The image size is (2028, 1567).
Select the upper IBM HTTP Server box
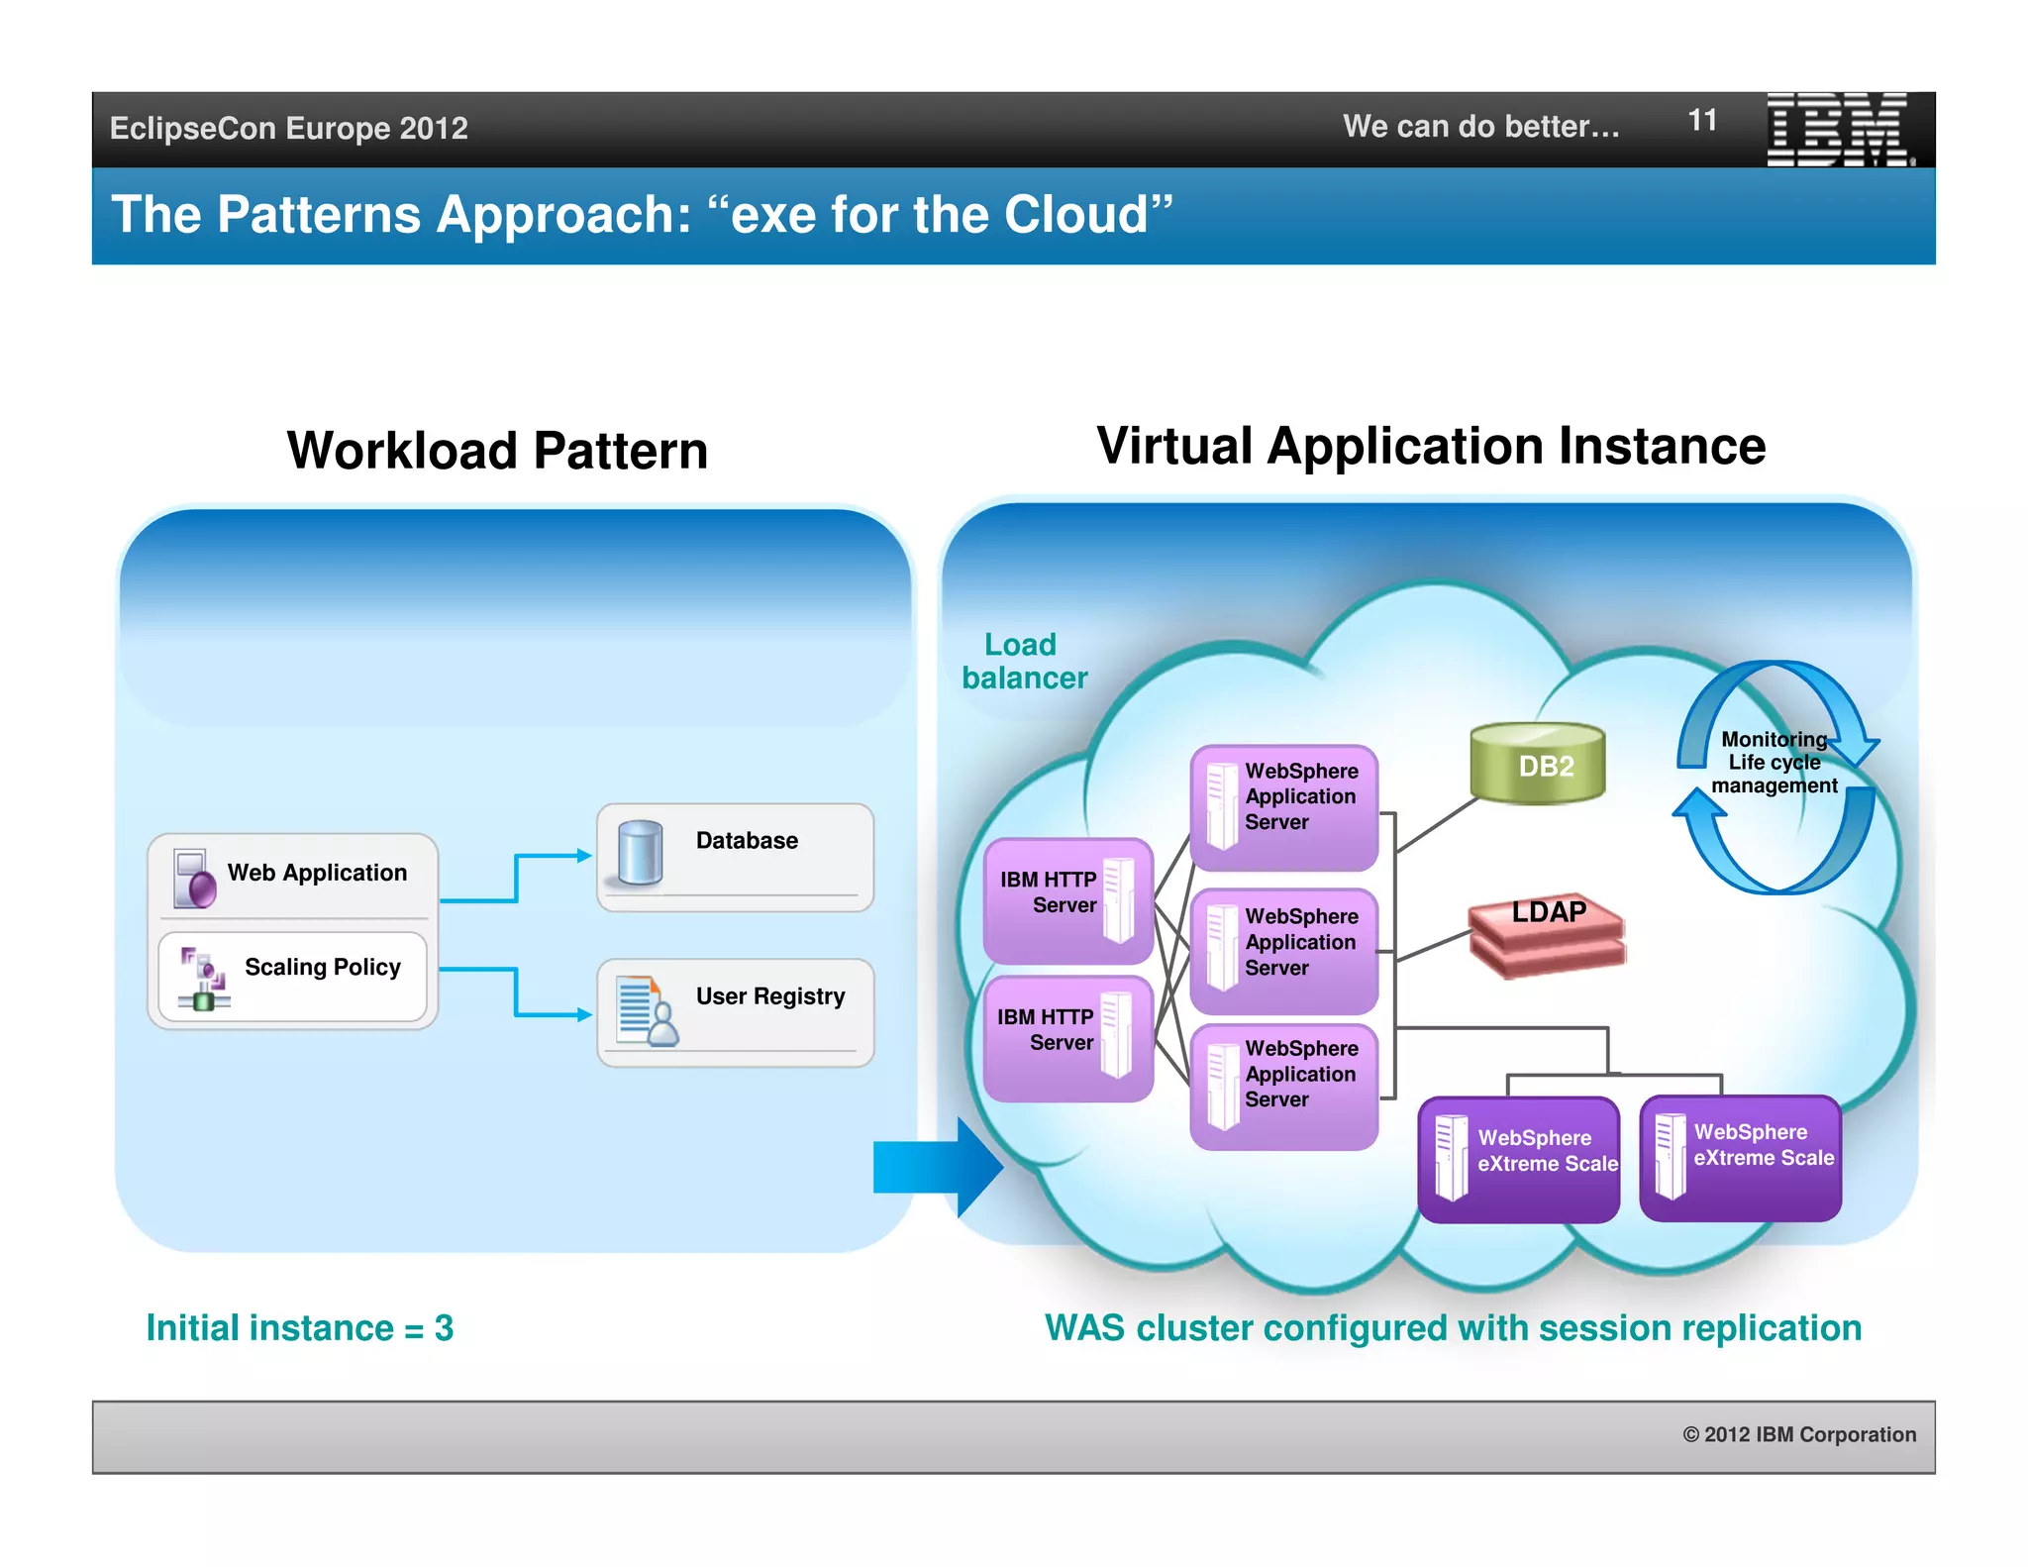tap(1067, 899)
